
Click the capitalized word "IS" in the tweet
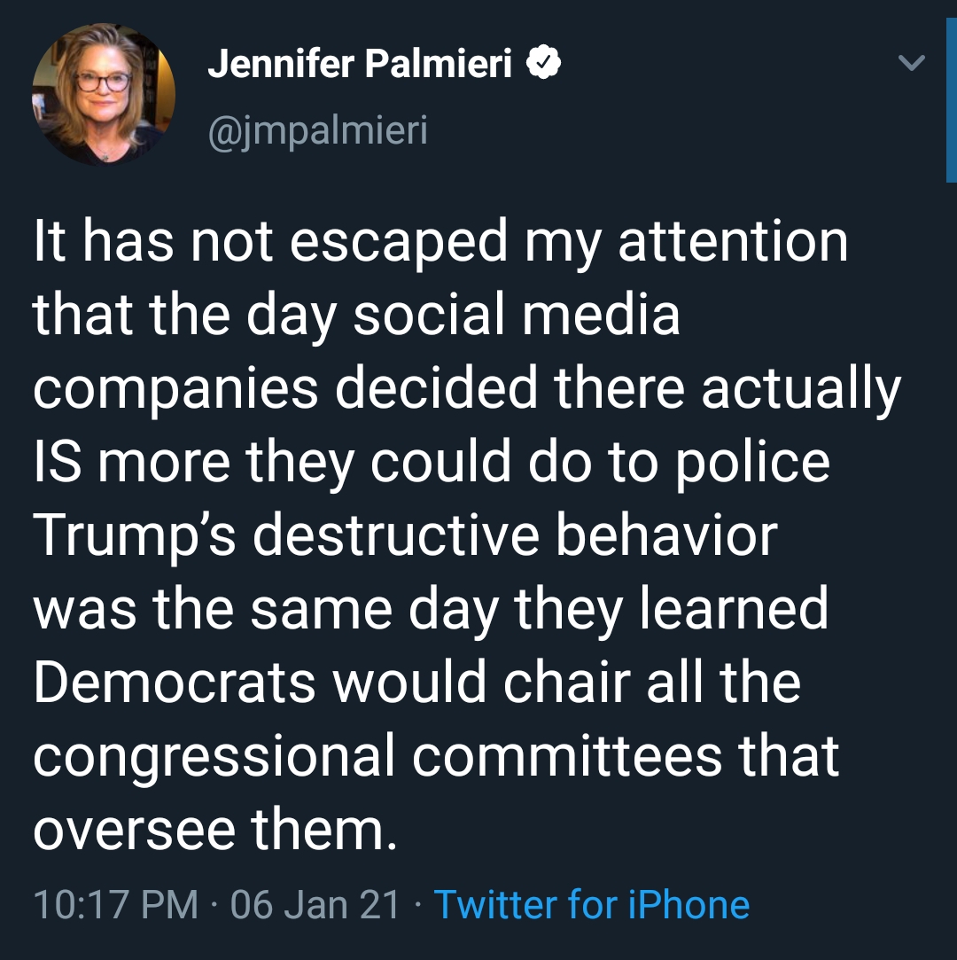pyautogui.click(x=58, y=461)
